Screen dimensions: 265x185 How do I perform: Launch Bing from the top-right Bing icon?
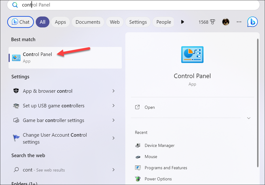pyautogui.click(x=252, y=22)
